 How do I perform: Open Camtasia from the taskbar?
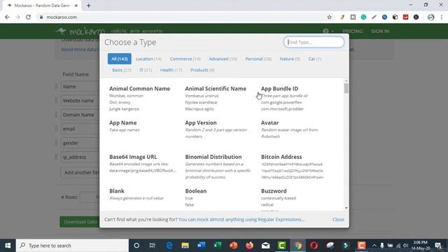(x=281, y=246)
